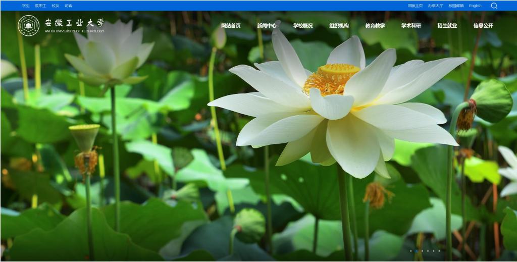Viewport: 517px width, 262px height.
Task: Select the 学术科研 nav item
Action: click(x=411, y=26)
